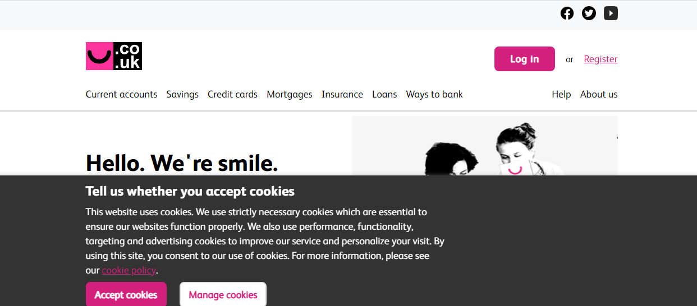The image size is (697, 306).
Task: Accept cookies in the banner
Action: point(126,295)
